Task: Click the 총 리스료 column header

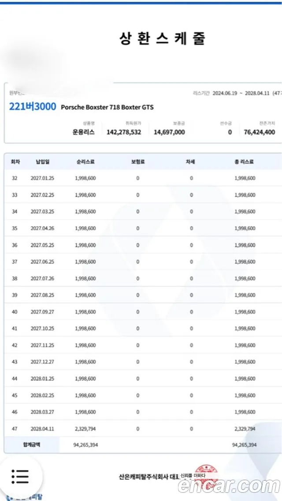Action: tap(245, 162)
